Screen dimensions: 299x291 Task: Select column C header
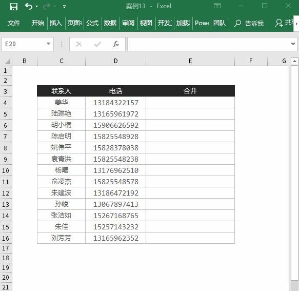tap(62, 61)
